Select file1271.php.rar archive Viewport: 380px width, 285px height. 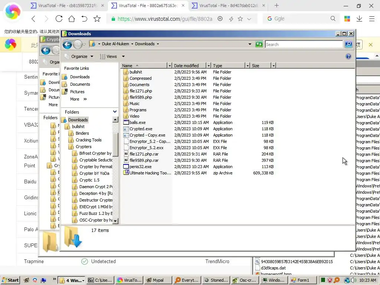(x=141, y=154)
